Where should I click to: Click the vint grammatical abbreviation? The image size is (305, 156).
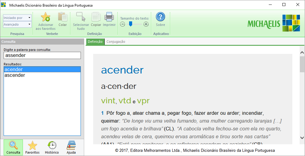[x=108, y=101]
